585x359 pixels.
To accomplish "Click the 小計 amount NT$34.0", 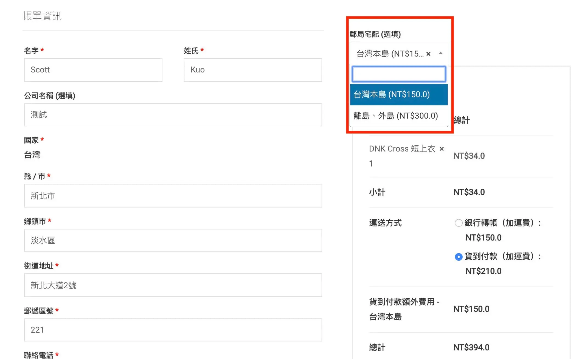I will (x=469, y=192).
